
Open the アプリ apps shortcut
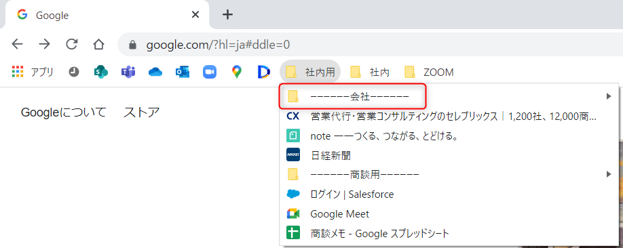[32, 72]
